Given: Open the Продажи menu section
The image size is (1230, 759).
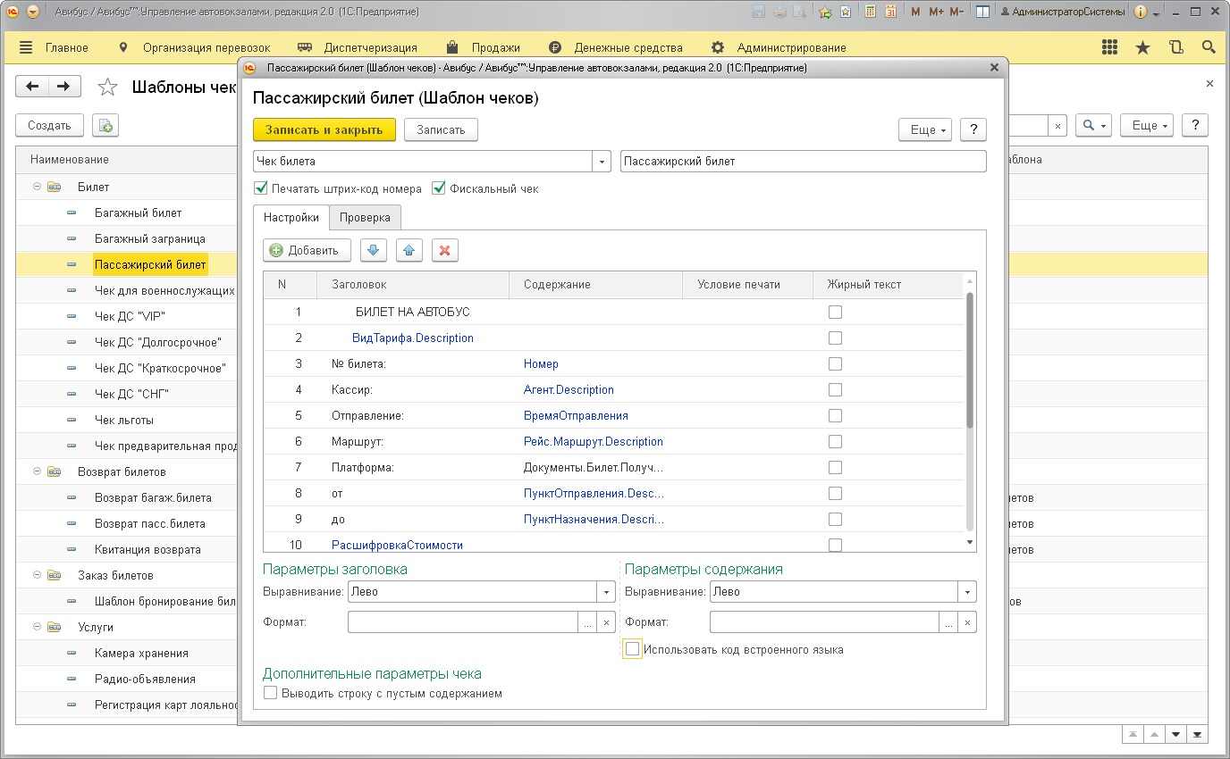Looking at the screenshot, I should tap(496, 47).
